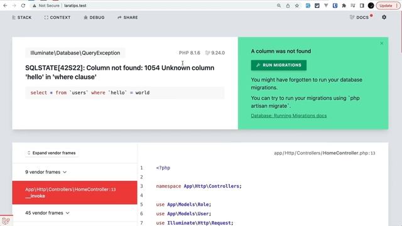Image resolution: width=402 pixels, height=226 pixels.
Task: Open the SHARE menu
Action: [x=128, y=18]
